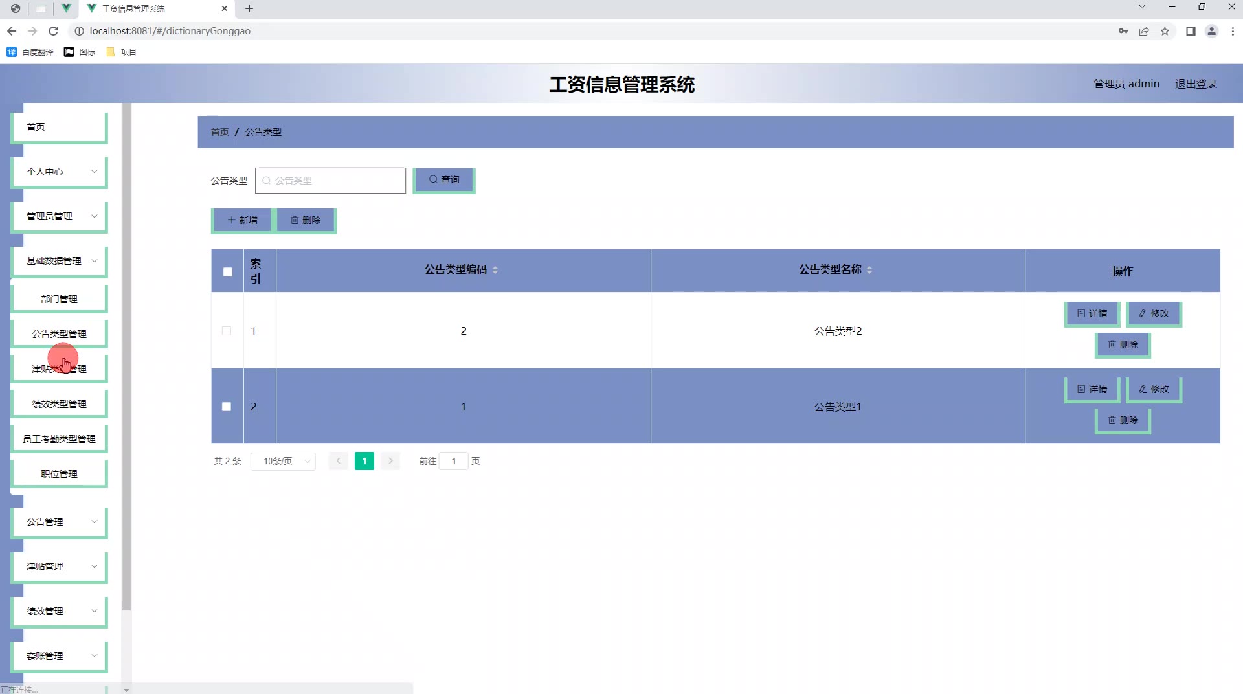Close the 工资信息管理系统 tab
The height and width of the screenshot is (694, 1243).
click(225, 8)
